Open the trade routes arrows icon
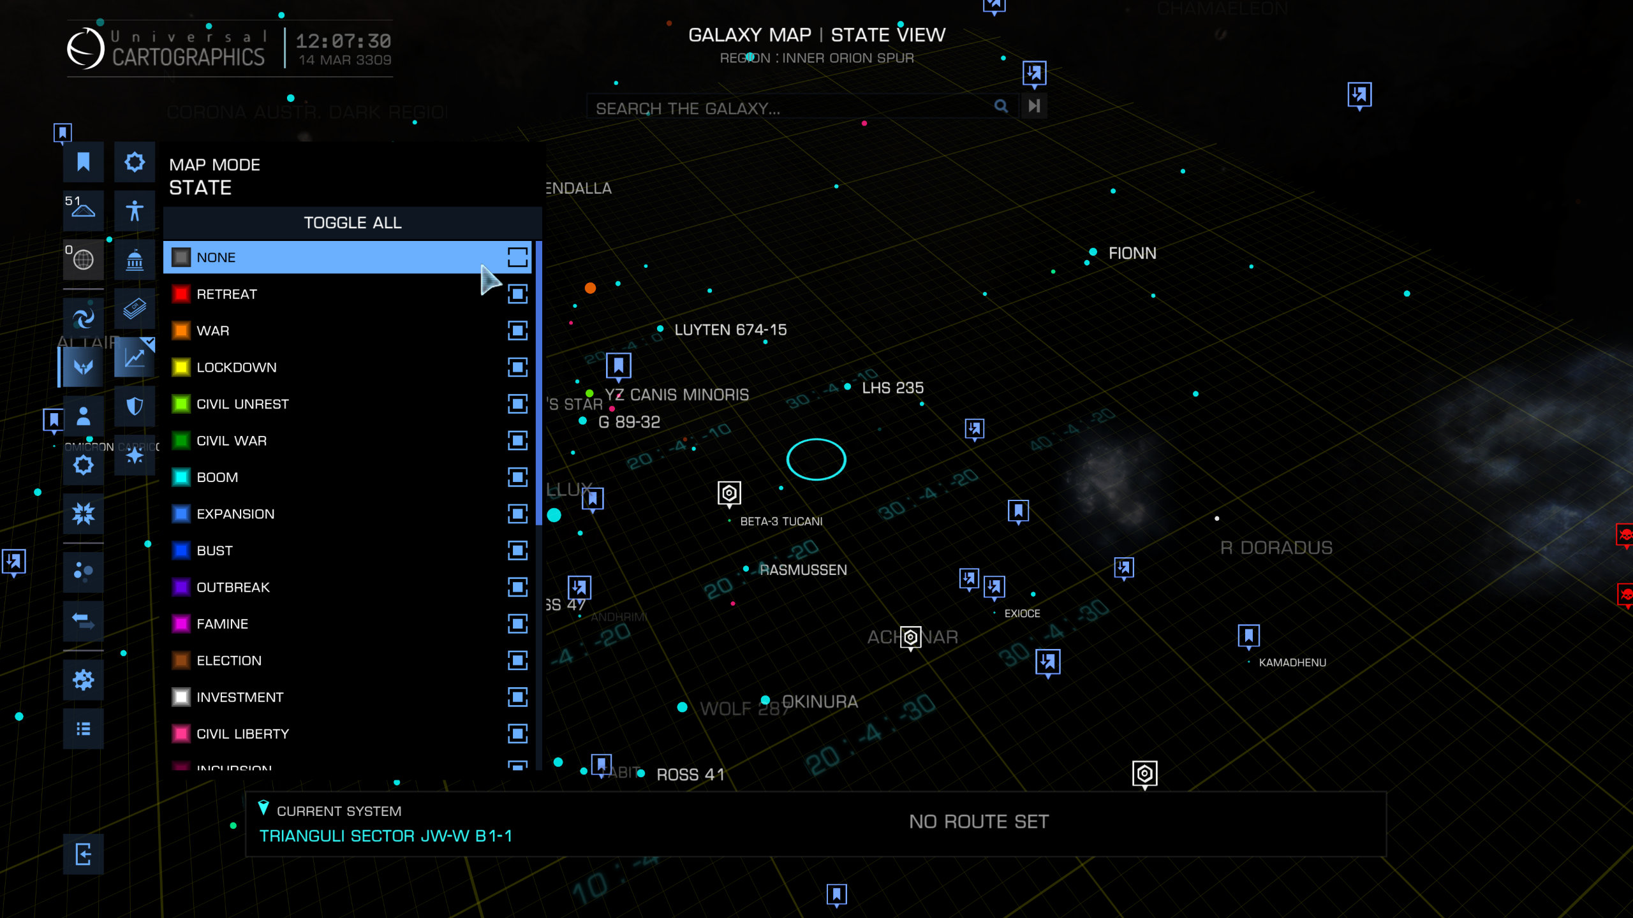 (83, 621)
